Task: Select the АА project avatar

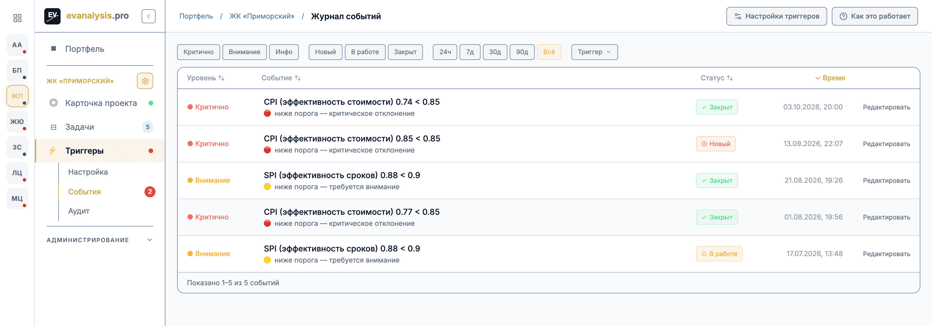Action: click(17, 45)
